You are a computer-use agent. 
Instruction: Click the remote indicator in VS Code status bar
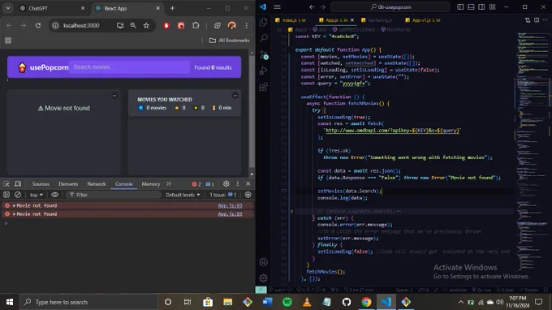(261, 290)
